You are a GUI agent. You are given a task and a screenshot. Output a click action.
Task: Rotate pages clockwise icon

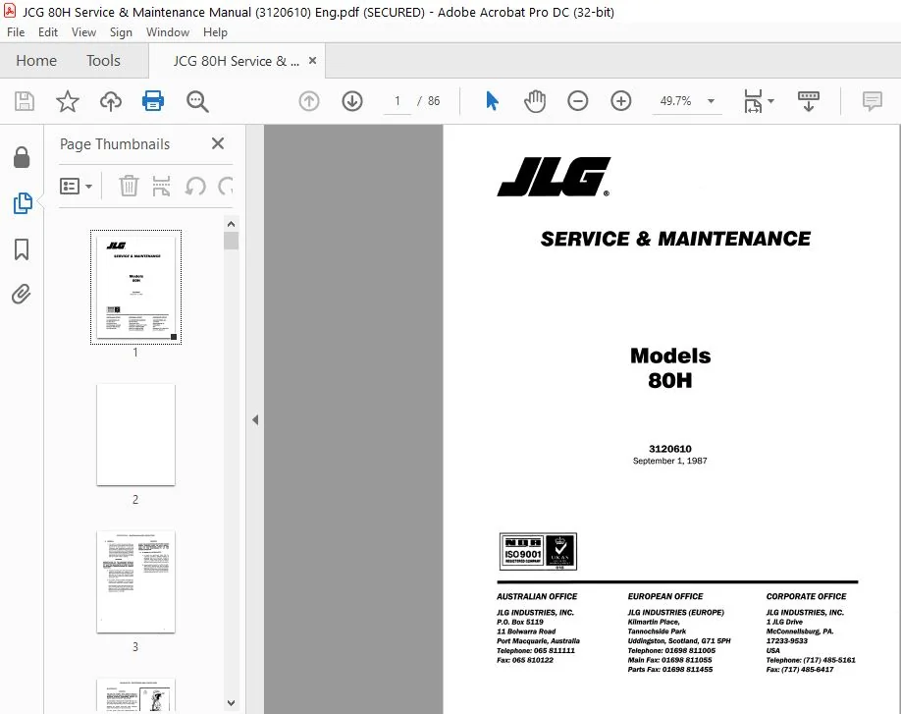coord(226,187)
